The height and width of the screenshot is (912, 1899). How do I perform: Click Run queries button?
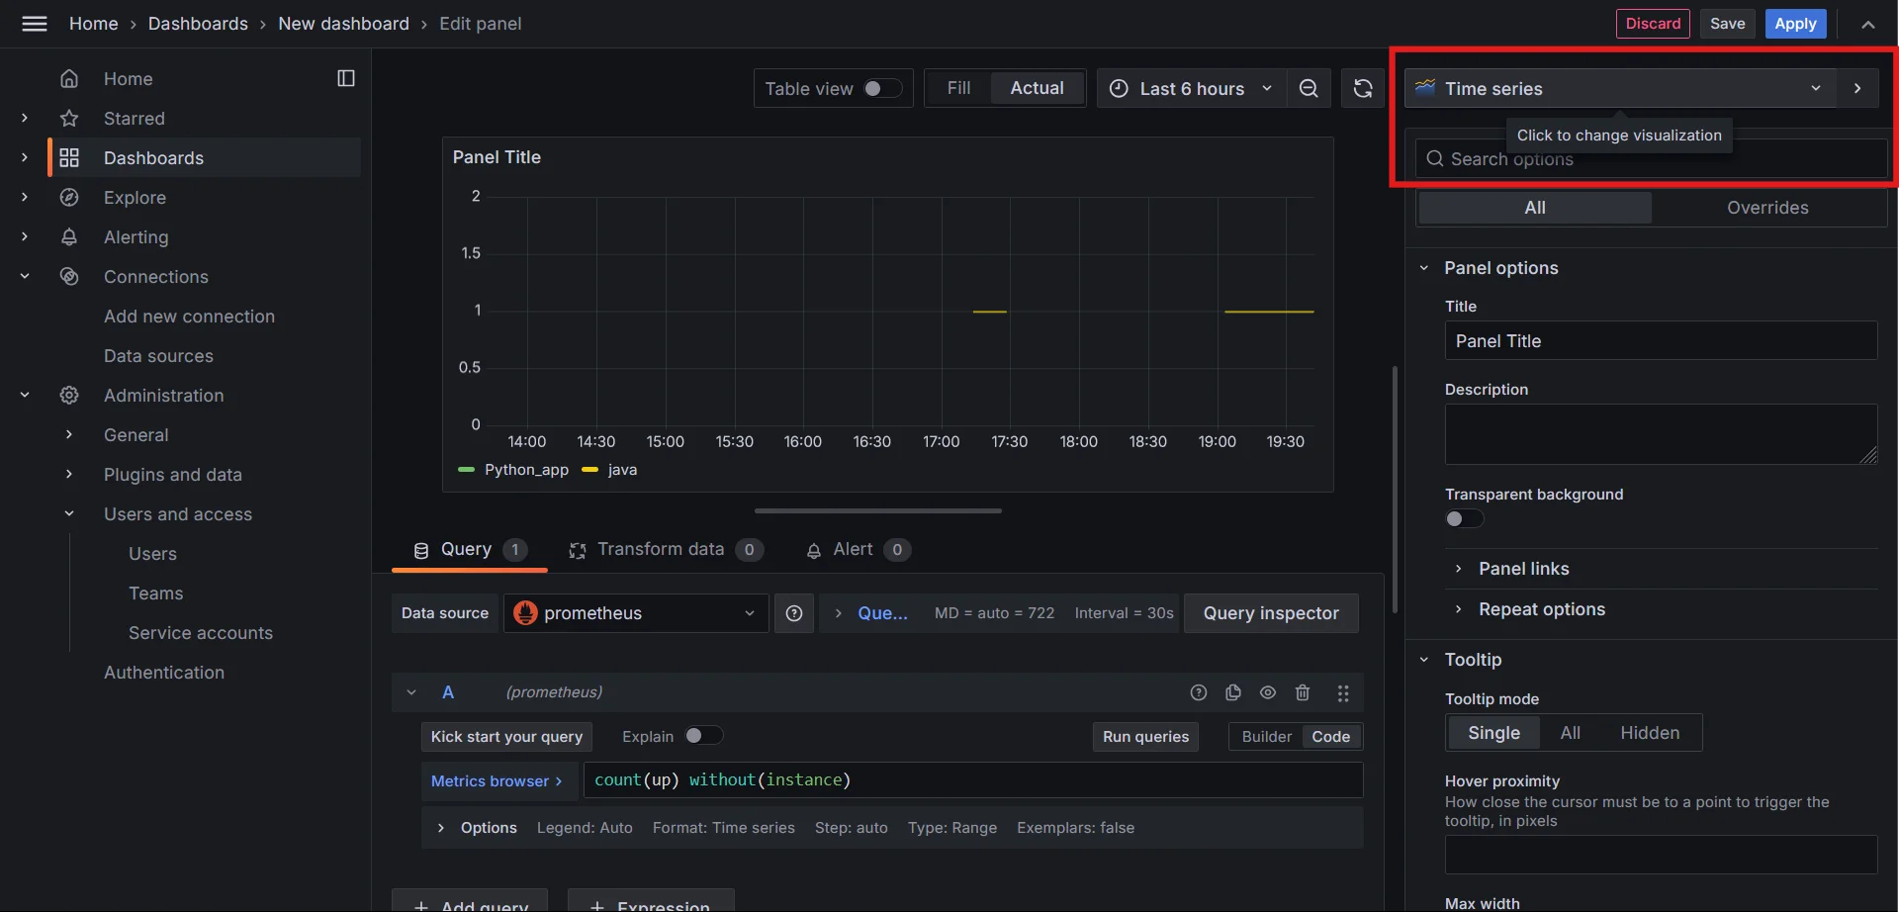pyautogui.click(x=1145, y=737)
